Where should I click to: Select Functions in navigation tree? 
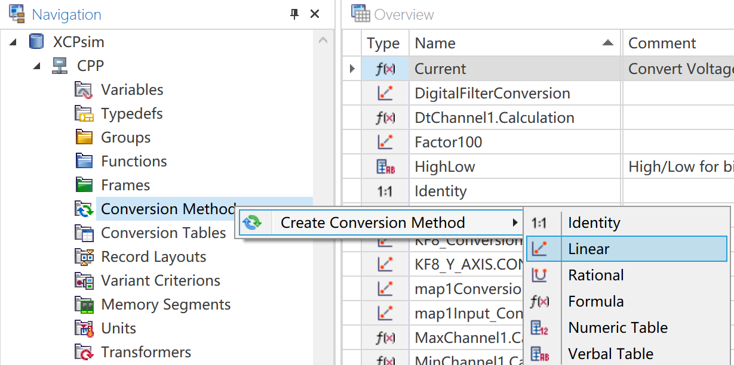tap(134, 162)
